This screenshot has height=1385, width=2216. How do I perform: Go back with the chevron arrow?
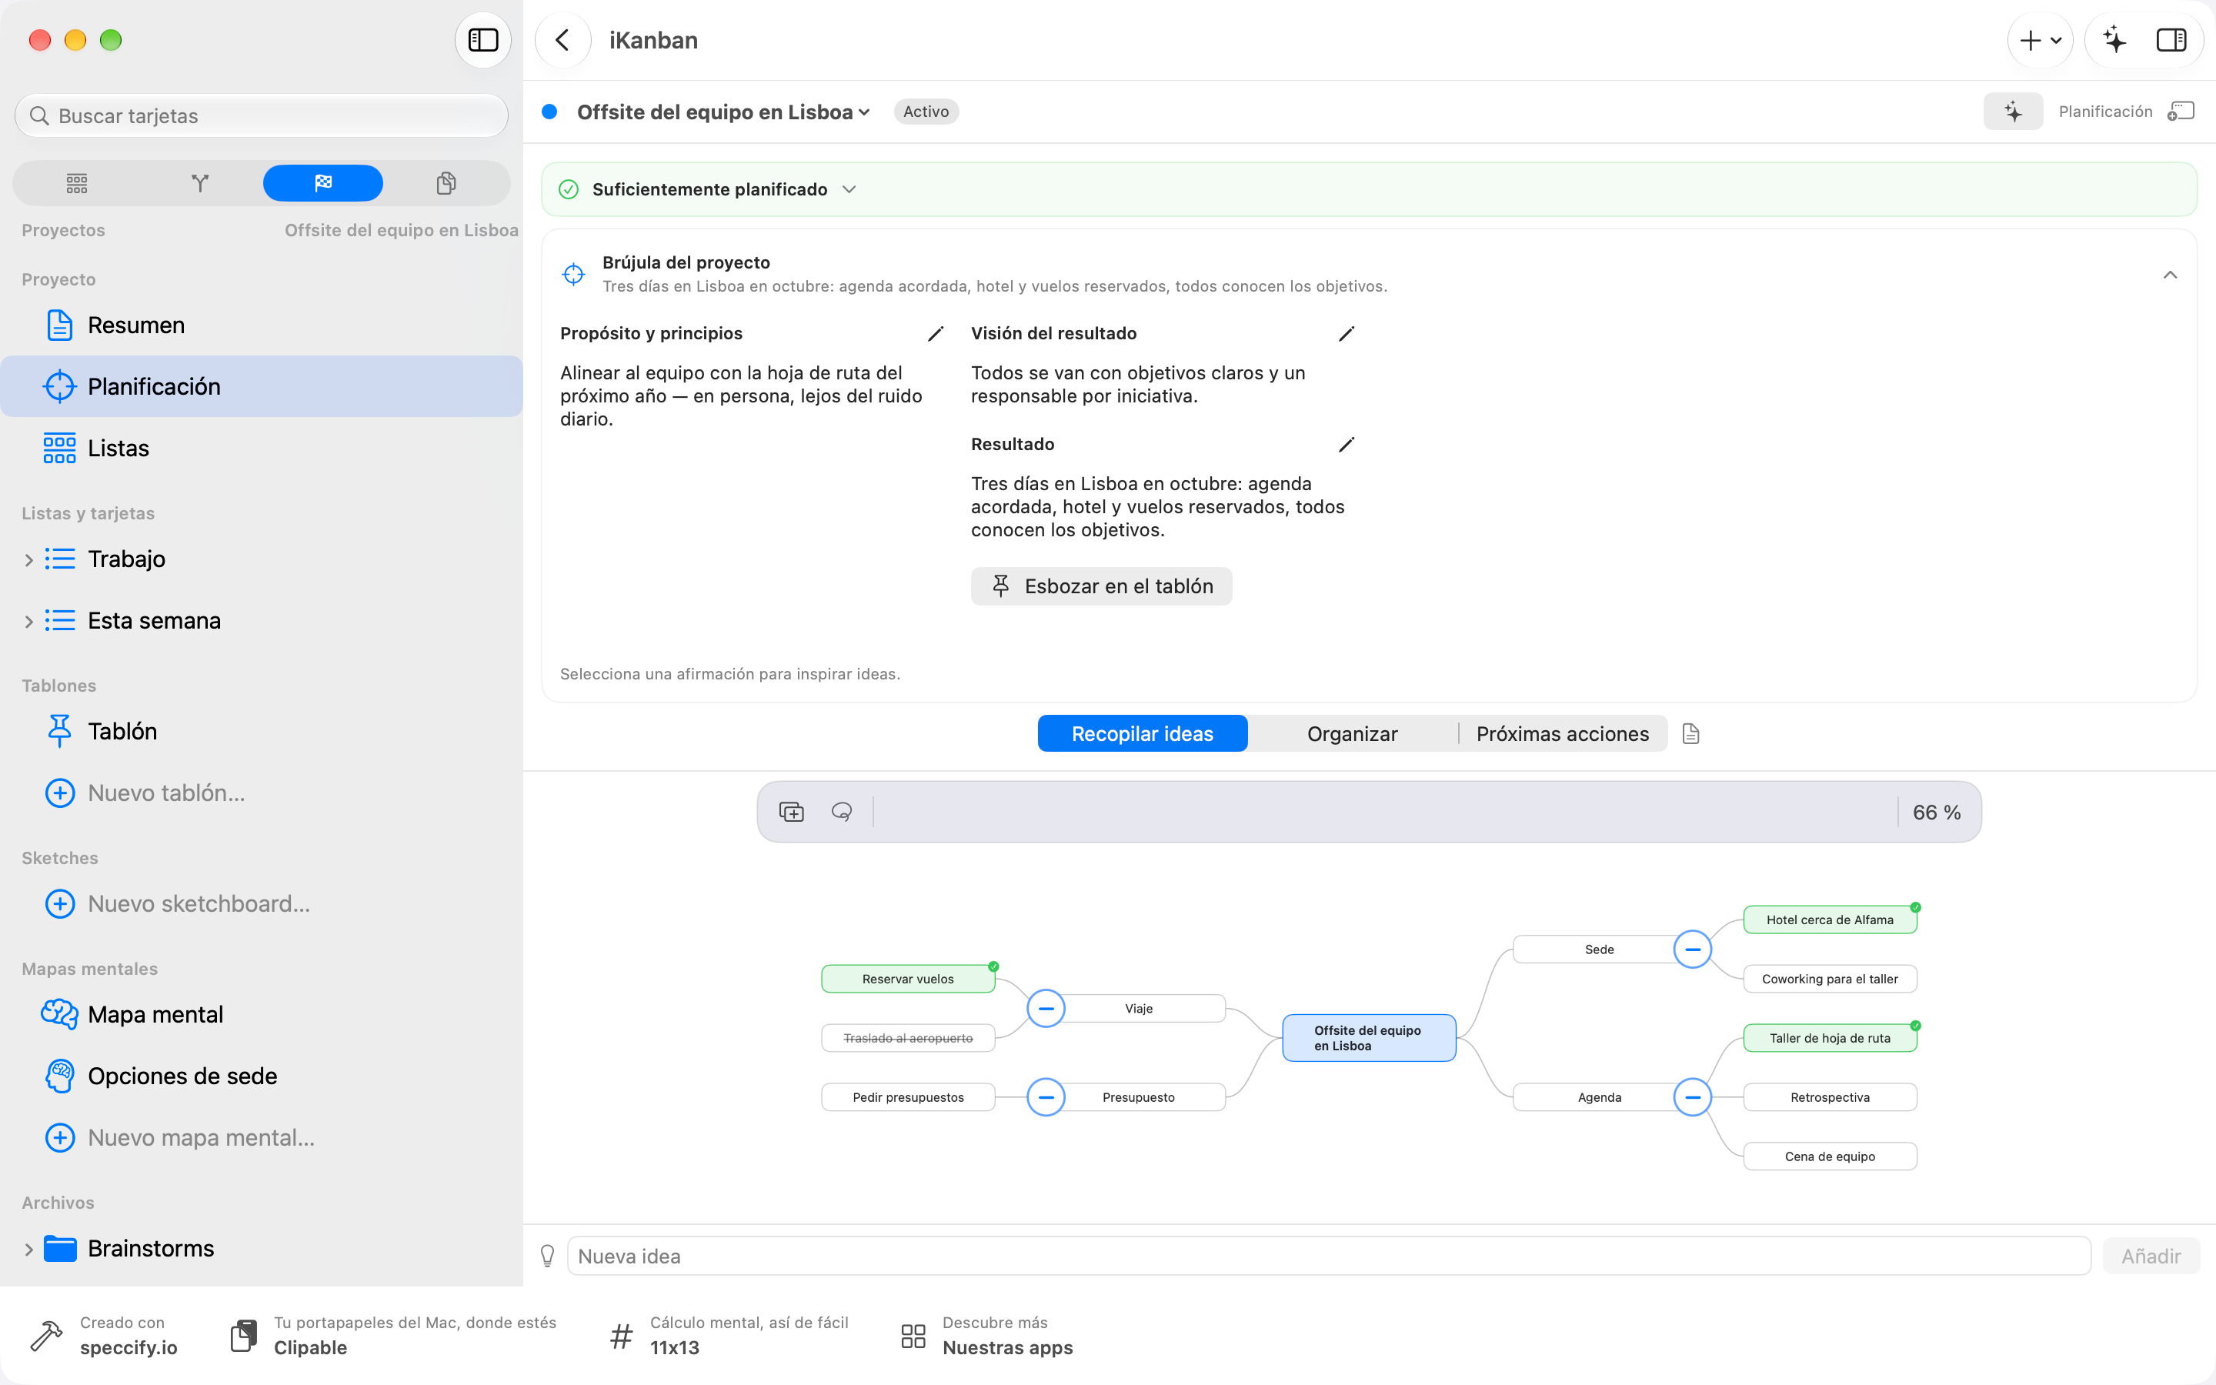[562, 39]
